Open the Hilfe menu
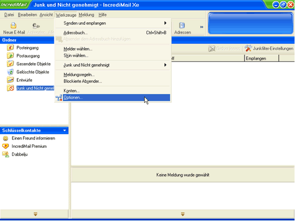This screenshot has width=295, height=221. (x=102, y=15)
